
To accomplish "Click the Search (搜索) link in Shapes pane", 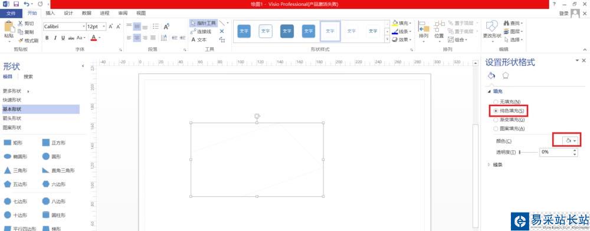I will 28,77.
